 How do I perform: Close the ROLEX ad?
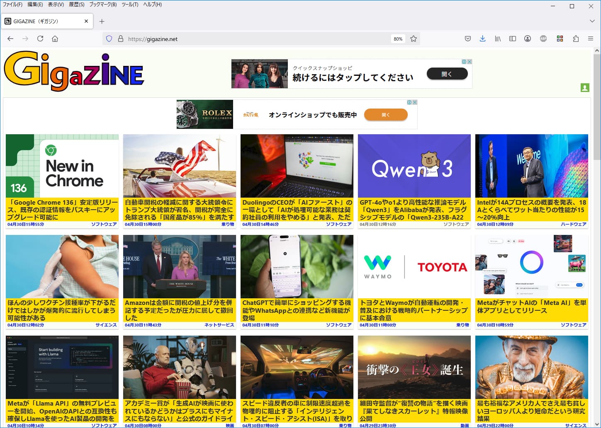(414, 102)
